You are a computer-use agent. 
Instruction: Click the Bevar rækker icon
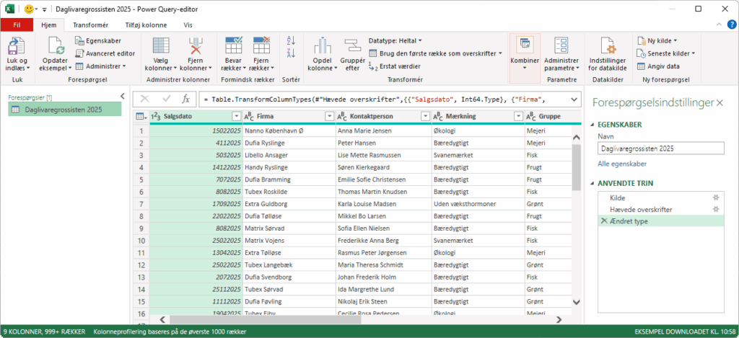[234, 45]
